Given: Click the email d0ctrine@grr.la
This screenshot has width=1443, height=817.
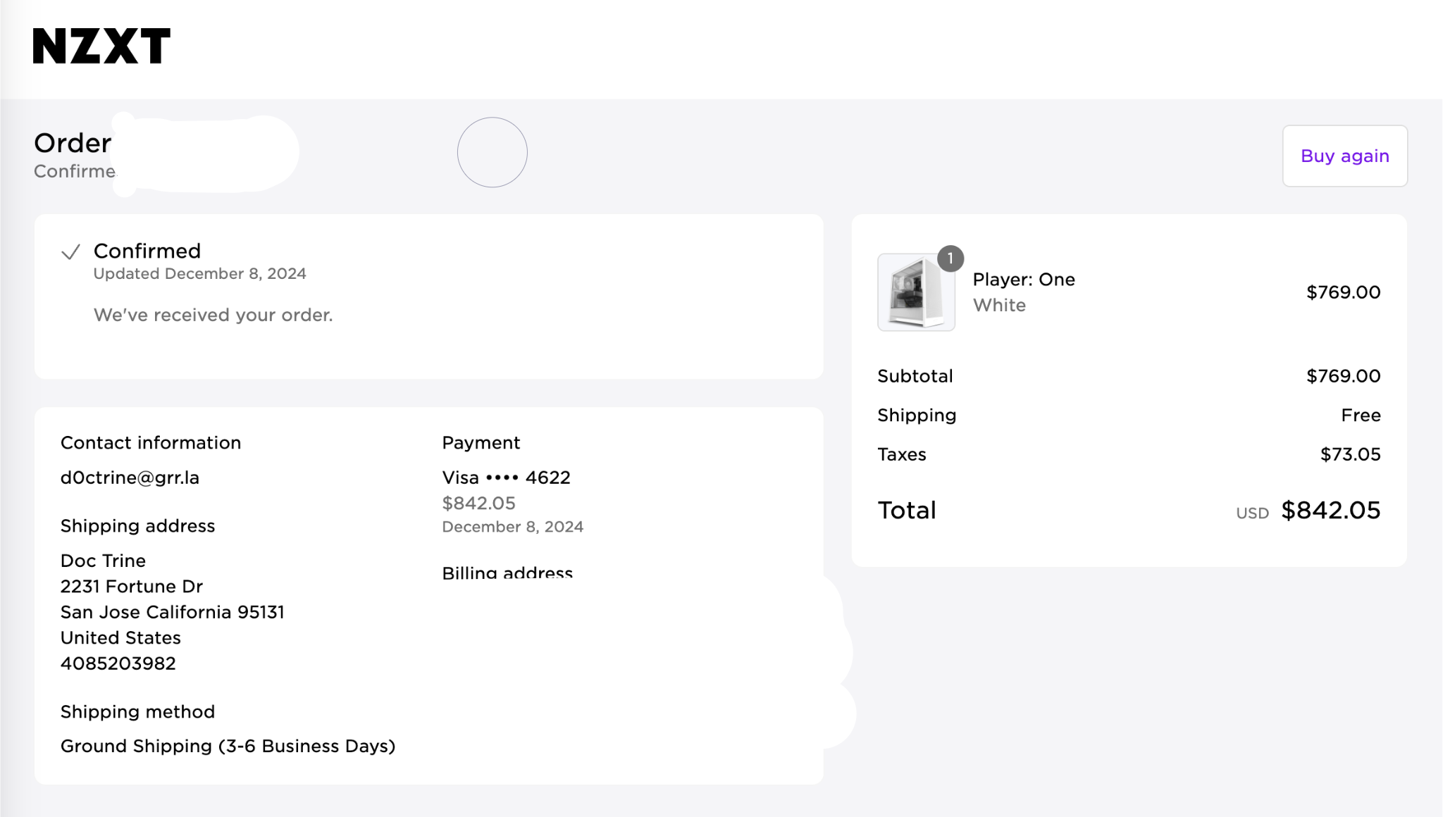Looking at the screenshot, I should pyautogui.click(x=130, y=478).
